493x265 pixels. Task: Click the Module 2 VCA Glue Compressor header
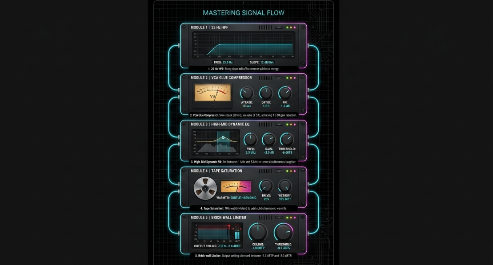coord(221,78)
